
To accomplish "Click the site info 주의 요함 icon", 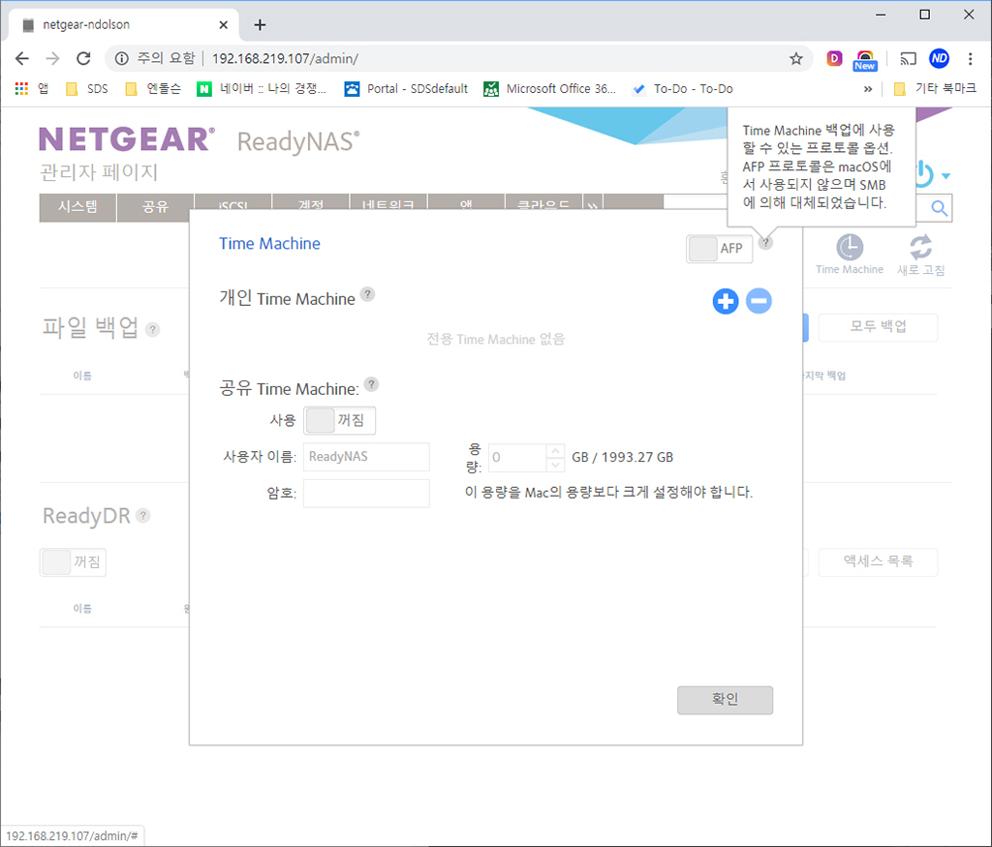I will click(x=121, y=59).
